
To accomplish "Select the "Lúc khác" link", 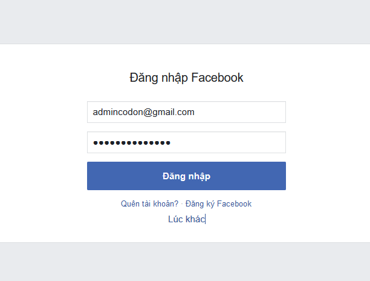I will pyautogui.click(x=186, y=219).
